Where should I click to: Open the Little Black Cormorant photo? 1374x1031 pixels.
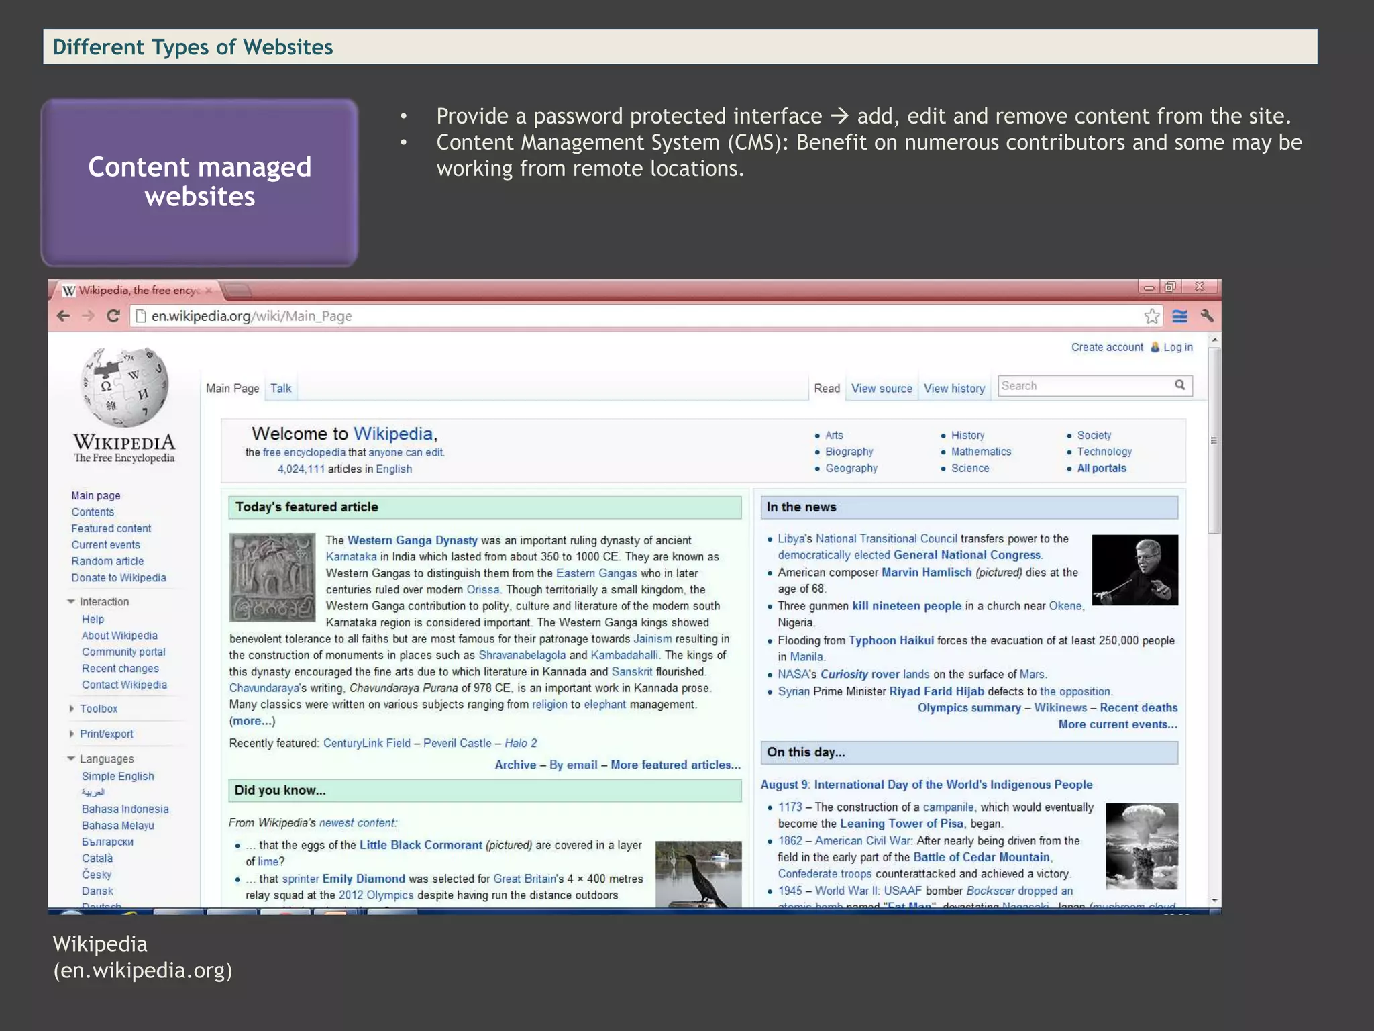698,875
